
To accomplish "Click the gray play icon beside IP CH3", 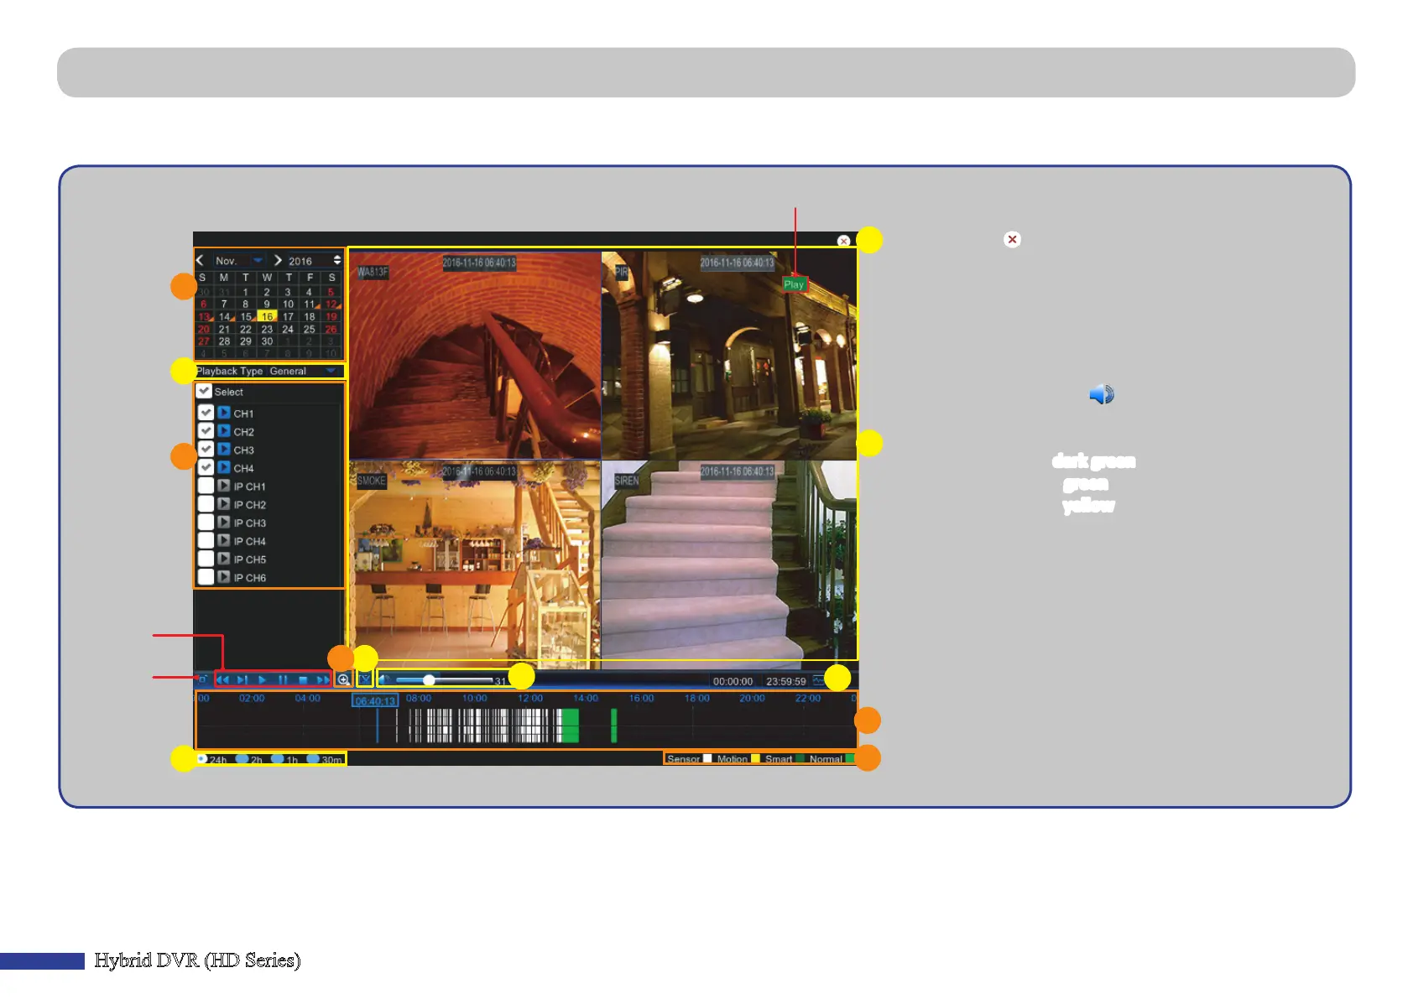I will [224, 523].
